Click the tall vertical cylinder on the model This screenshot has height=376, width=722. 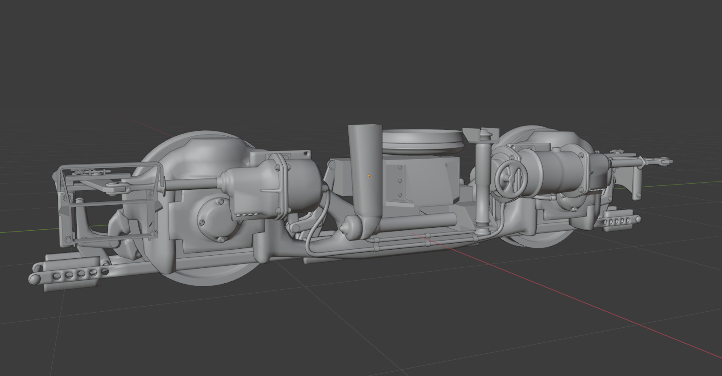(365, 172)
